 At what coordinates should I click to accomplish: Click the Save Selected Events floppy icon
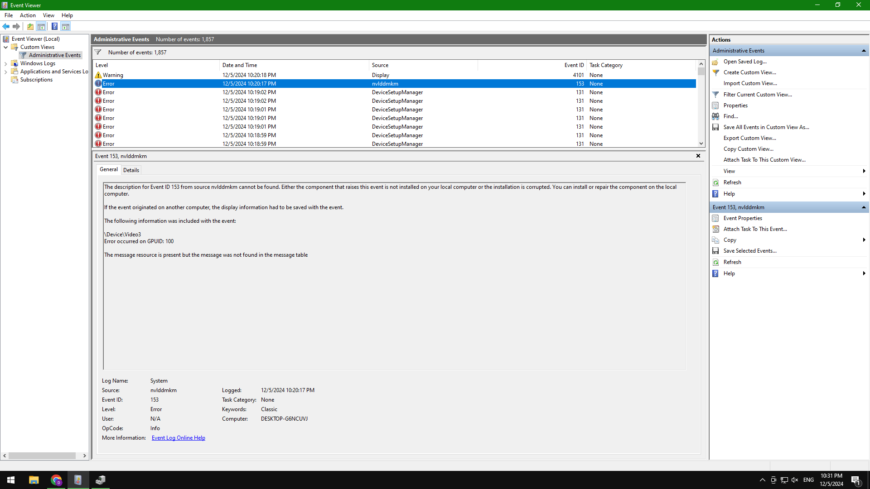715,251
